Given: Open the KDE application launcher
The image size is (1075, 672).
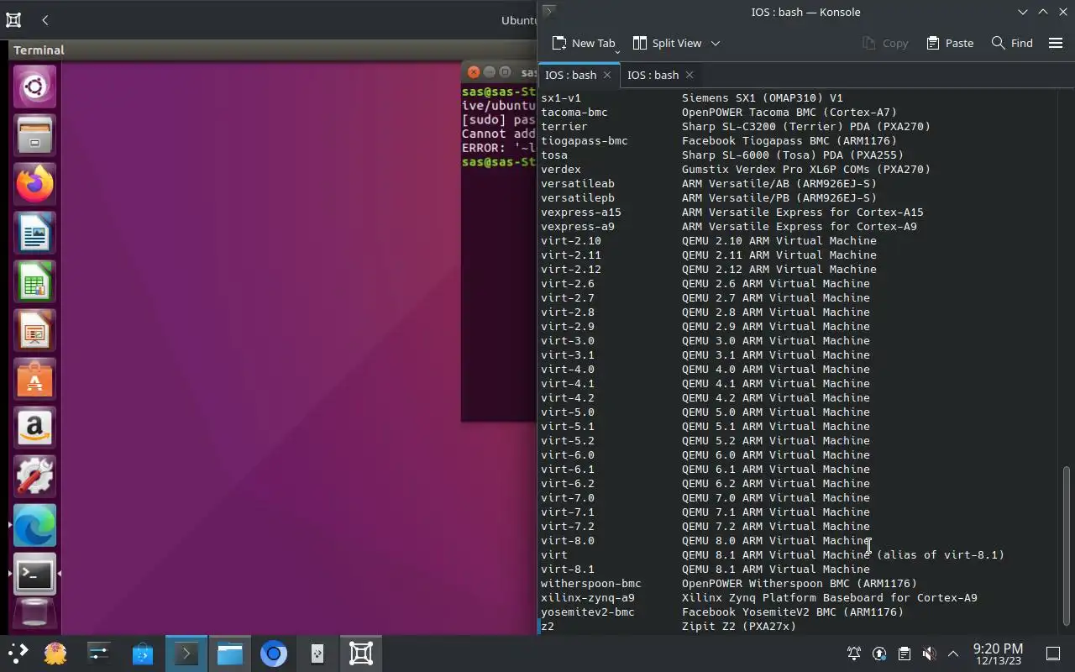Looking at the screenshot, I should click(18, 654).
